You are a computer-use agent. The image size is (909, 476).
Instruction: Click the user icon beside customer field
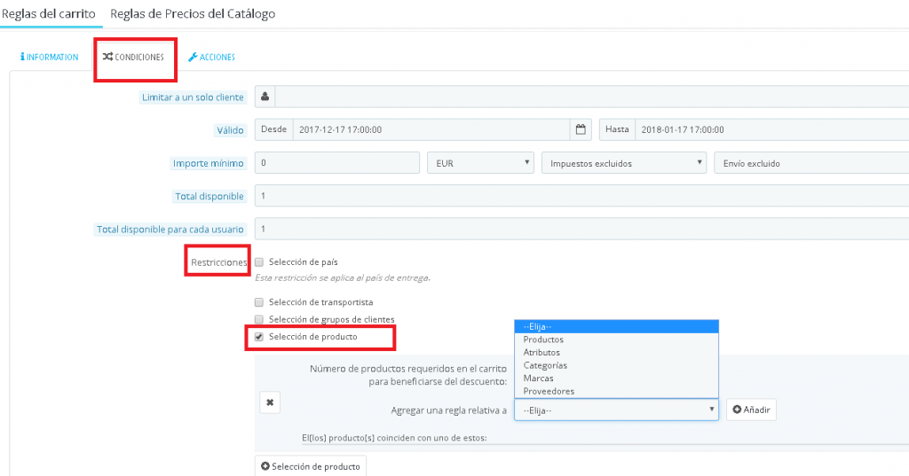point(265,97)
